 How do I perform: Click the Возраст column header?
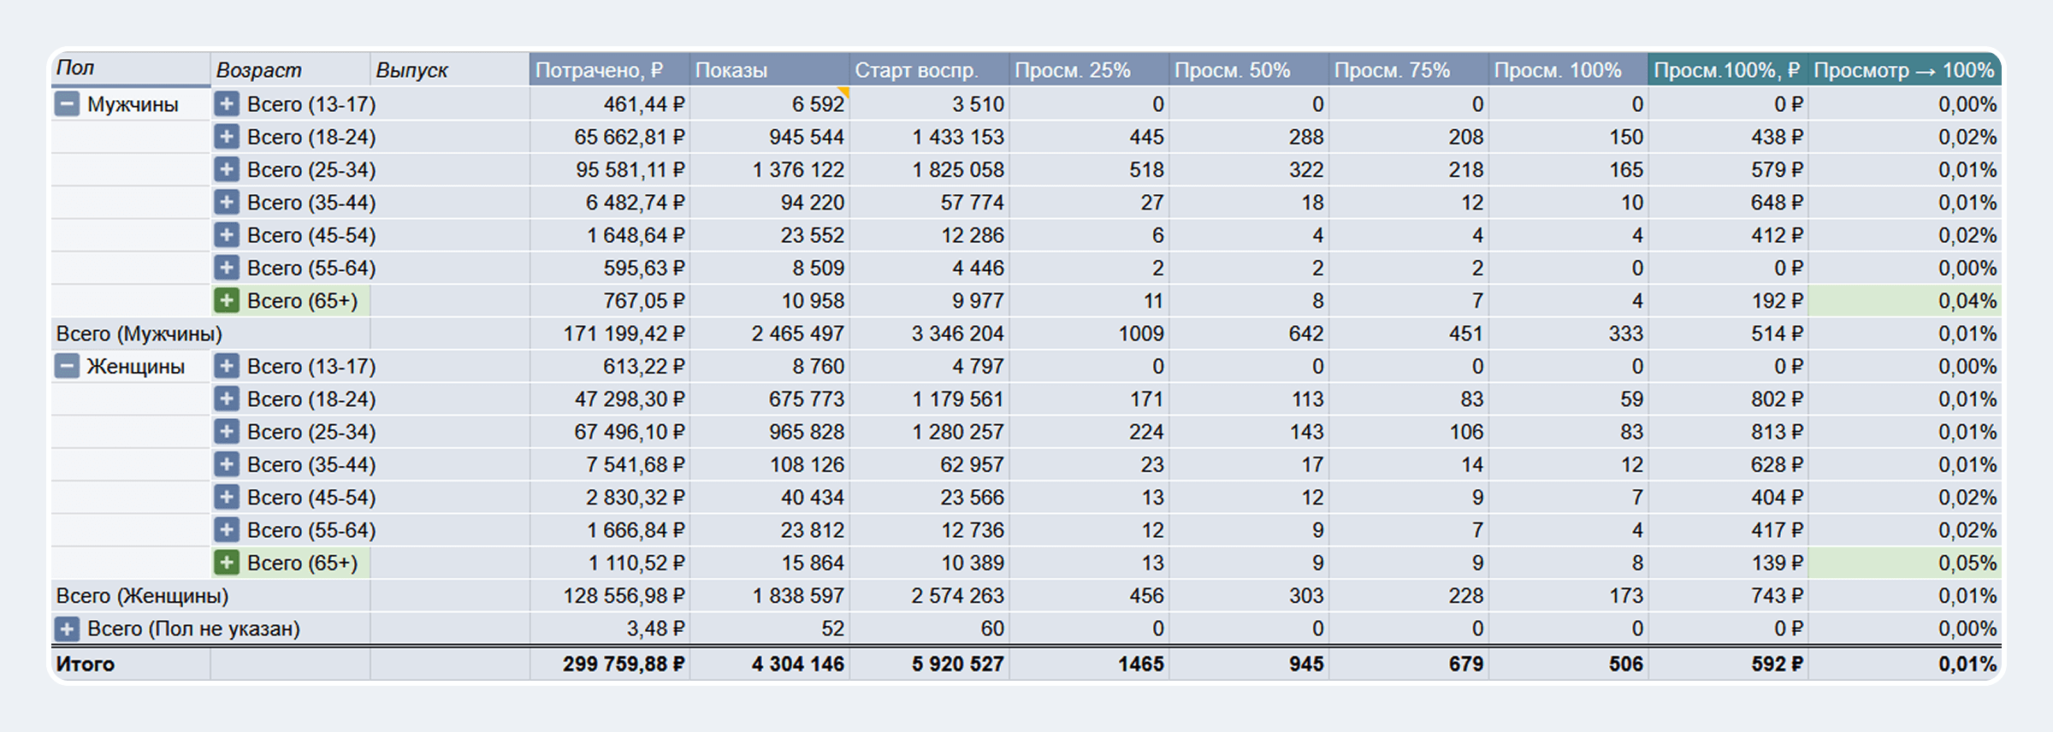291,69
